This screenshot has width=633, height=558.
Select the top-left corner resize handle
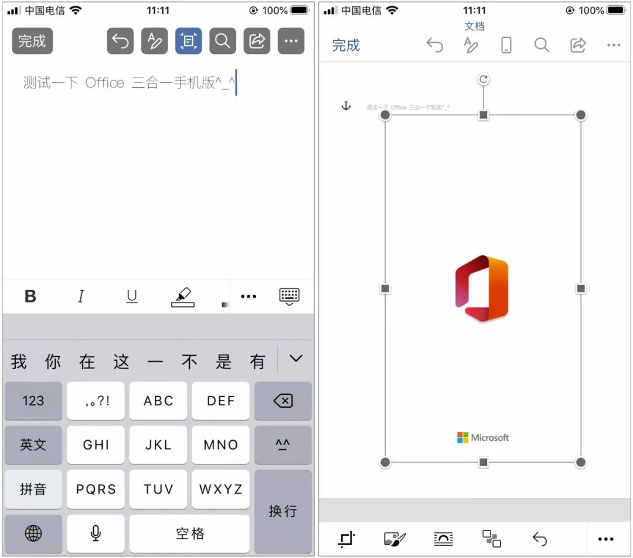tap(385, 115)
